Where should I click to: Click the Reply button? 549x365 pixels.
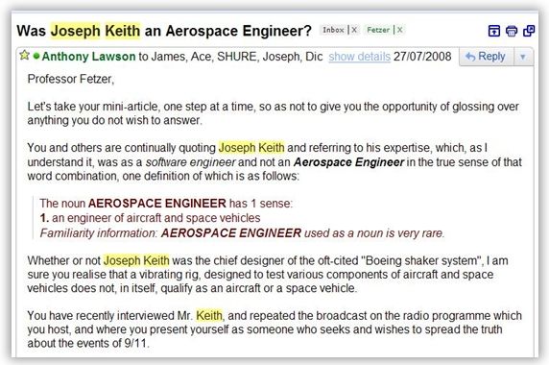click(486, 57)
